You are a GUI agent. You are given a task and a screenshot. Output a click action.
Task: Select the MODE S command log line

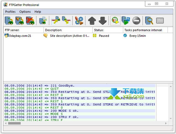(x=80, y=114)
